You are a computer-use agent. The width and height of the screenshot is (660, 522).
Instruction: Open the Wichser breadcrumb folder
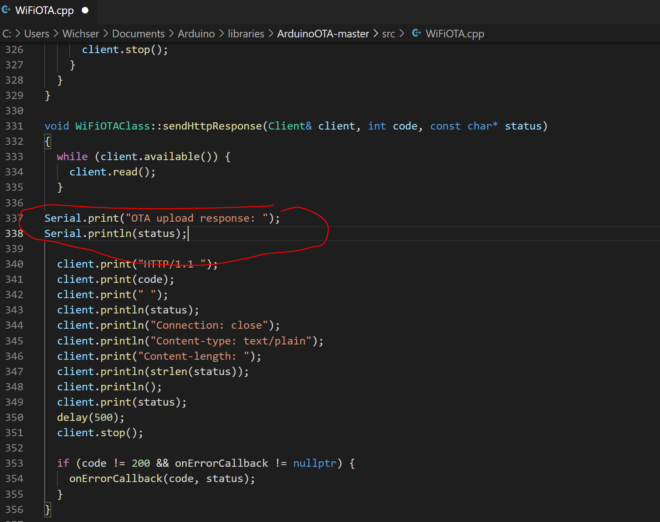80,34
